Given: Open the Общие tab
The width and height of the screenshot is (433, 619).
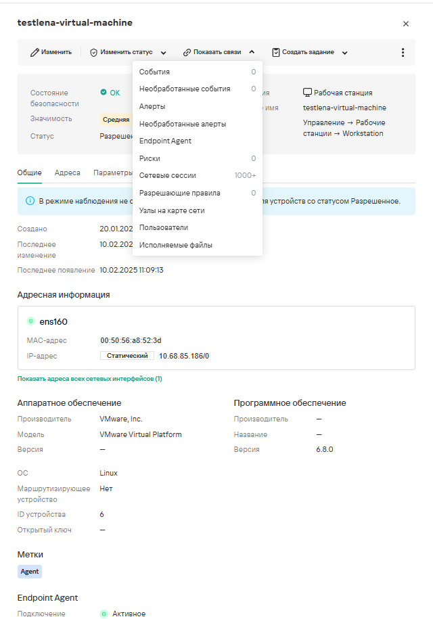Looking at the screenshot, I should coord(29,173).
